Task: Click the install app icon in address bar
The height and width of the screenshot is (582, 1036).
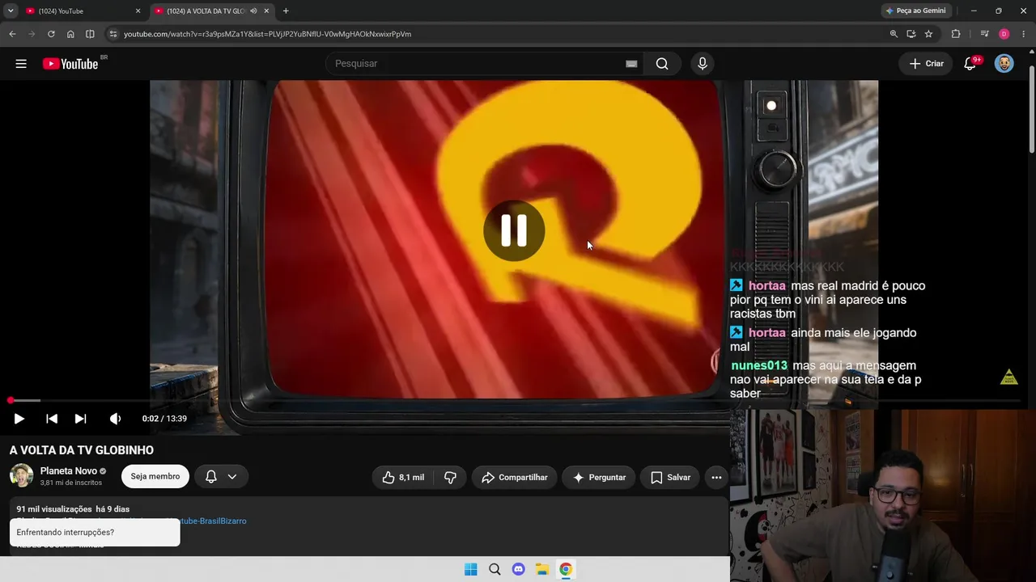Action: (x=911, y=34)
